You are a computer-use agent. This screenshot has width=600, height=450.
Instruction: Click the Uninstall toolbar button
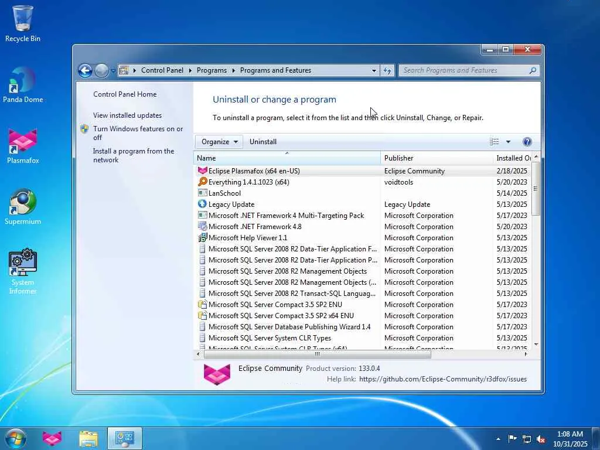point(263,142)
